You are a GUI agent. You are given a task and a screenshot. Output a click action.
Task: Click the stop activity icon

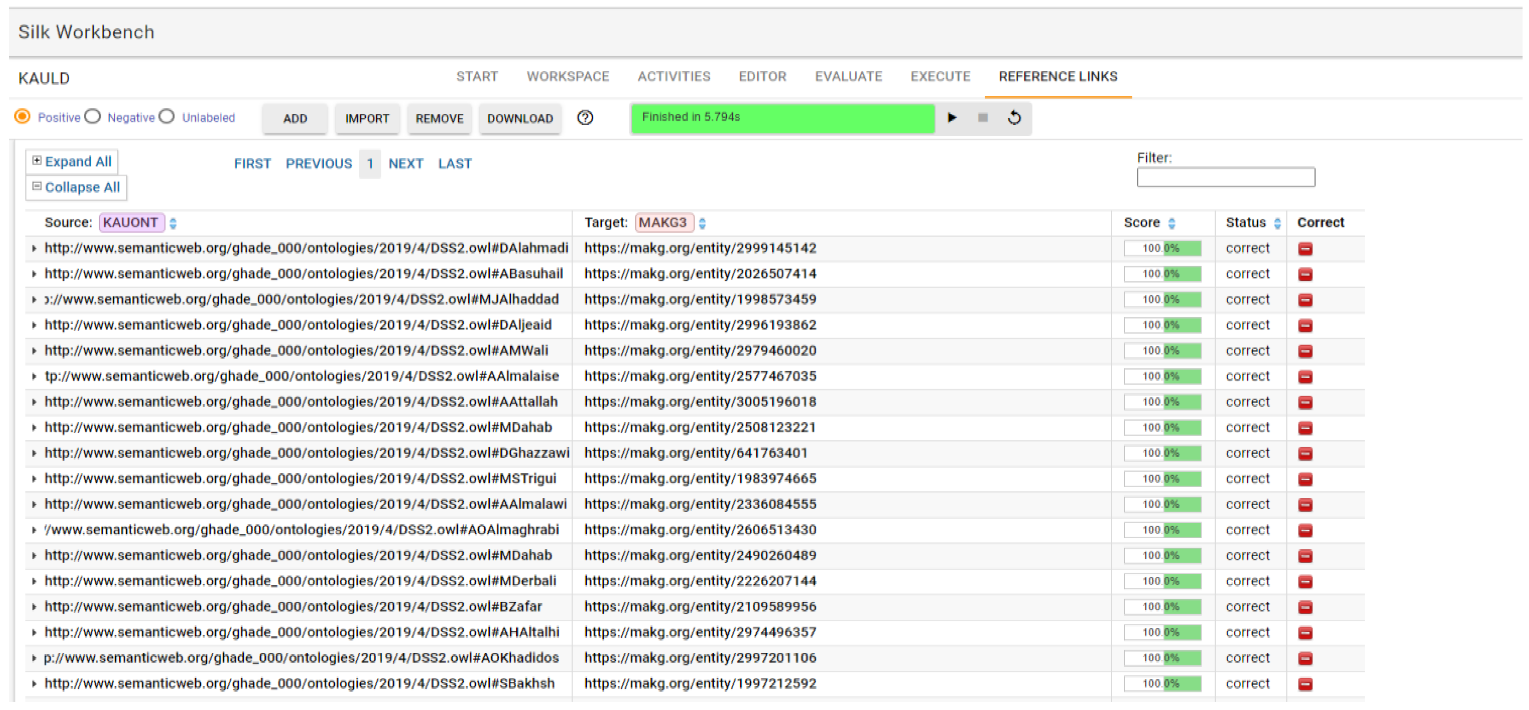pos(982,117)
